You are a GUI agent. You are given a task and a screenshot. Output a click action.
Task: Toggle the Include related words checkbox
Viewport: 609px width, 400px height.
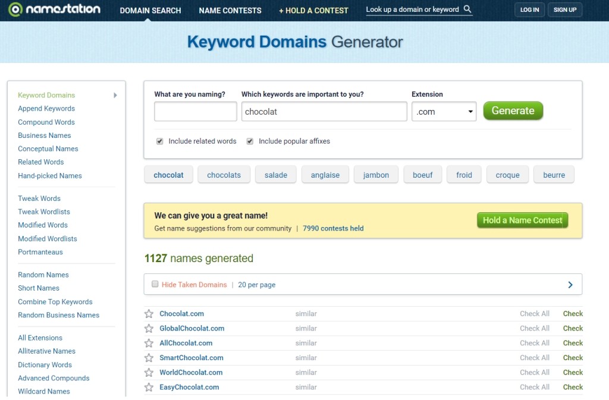click(159, 141)
